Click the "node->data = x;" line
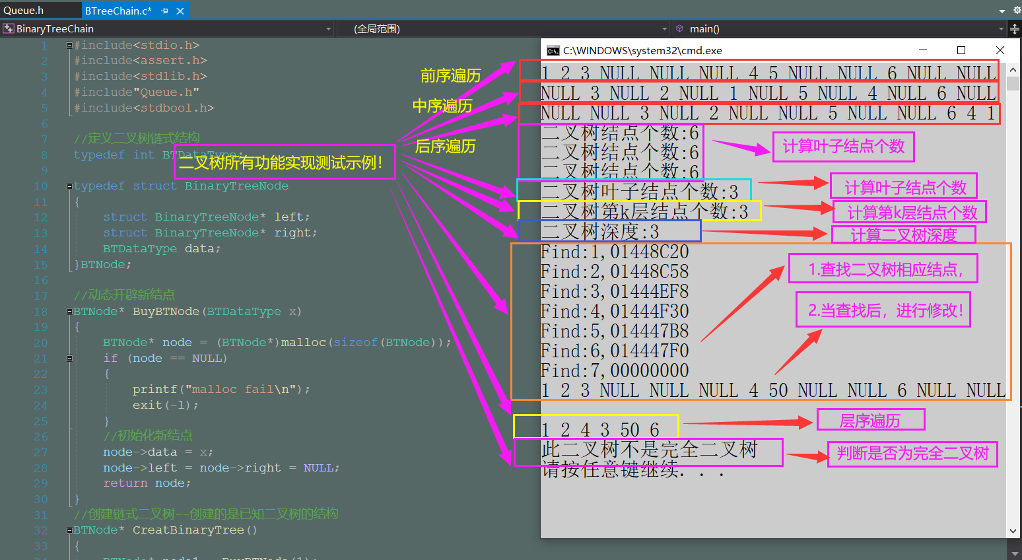 (158, 452)
